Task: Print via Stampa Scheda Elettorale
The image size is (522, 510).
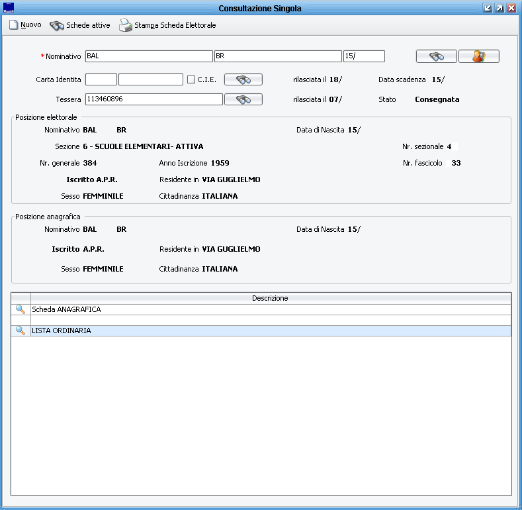Action: (x=167, y=25)
